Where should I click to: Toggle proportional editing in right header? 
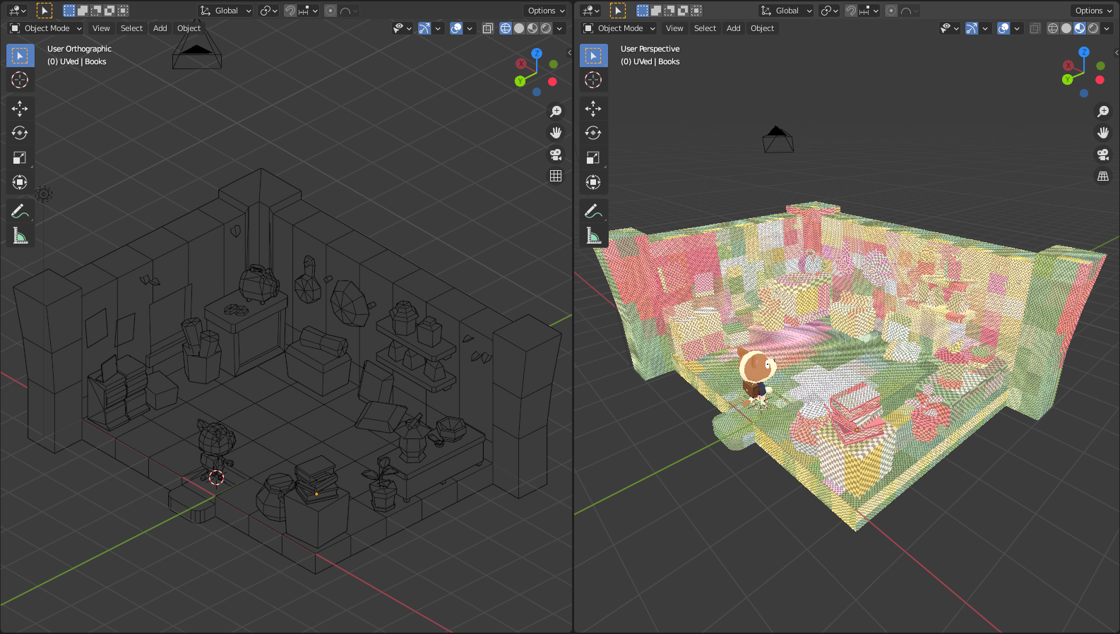coord(891,11)
